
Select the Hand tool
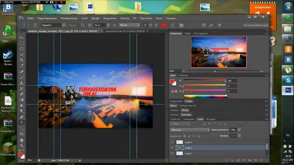[x=22, y=140]
